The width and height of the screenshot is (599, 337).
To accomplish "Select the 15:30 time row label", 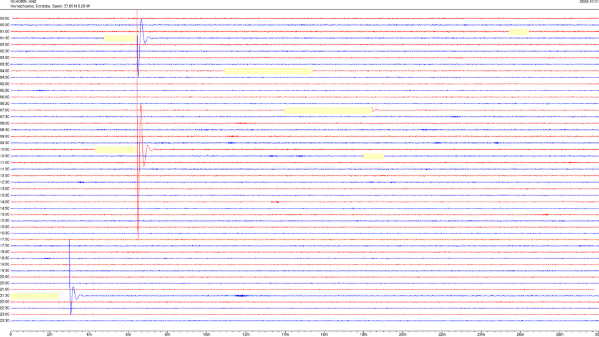I will point(4,220).
